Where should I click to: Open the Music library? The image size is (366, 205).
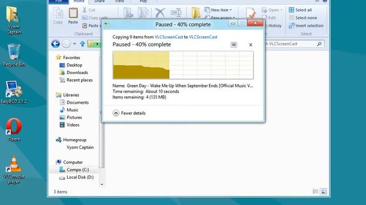69,110
